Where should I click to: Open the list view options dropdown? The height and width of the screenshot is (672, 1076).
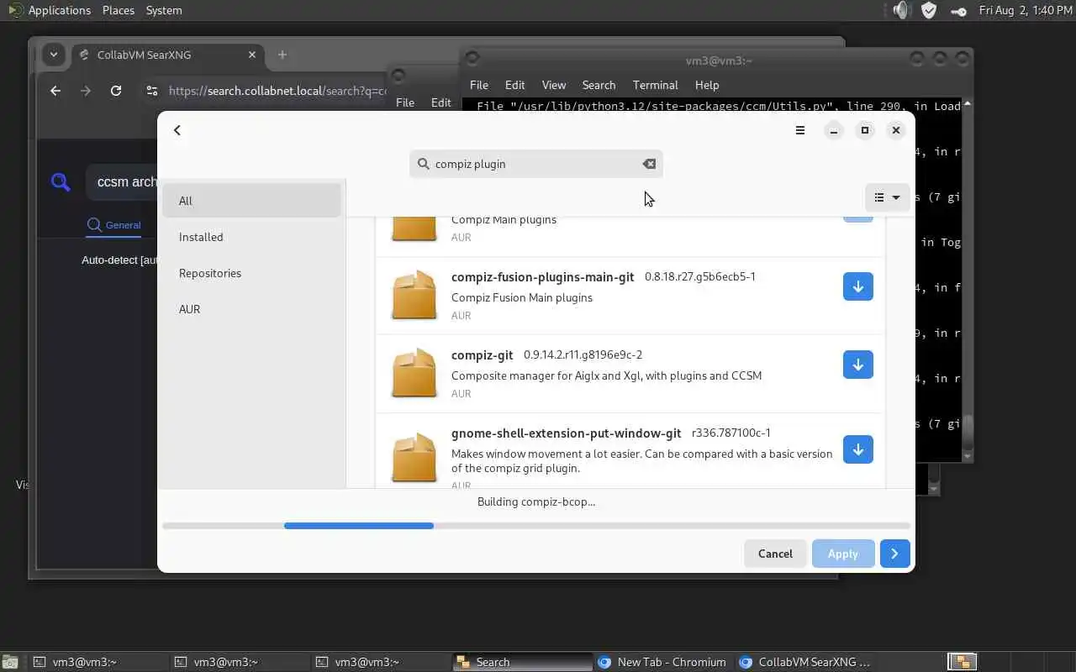tap(887, 197)
